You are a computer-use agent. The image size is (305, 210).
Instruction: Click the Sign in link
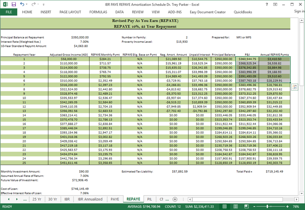(x=299, y=11)
